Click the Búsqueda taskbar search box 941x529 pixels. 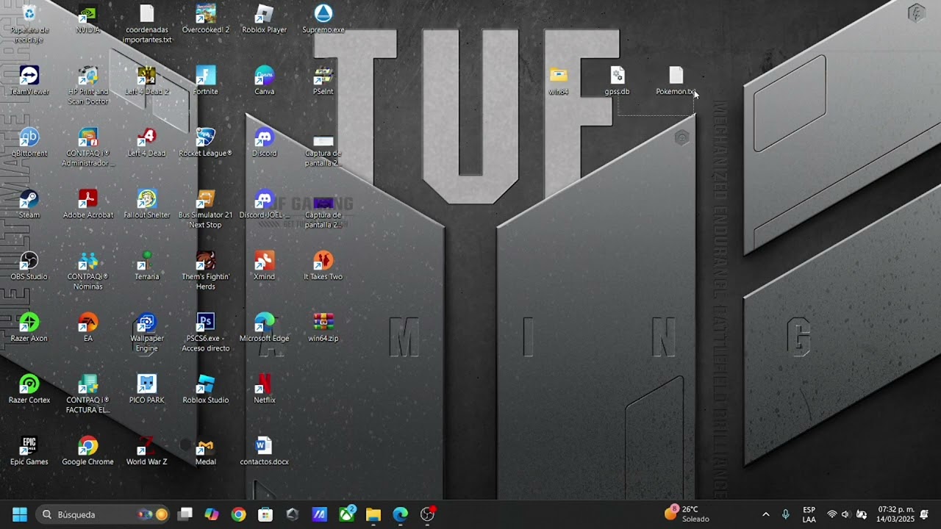tap(104, 514)
